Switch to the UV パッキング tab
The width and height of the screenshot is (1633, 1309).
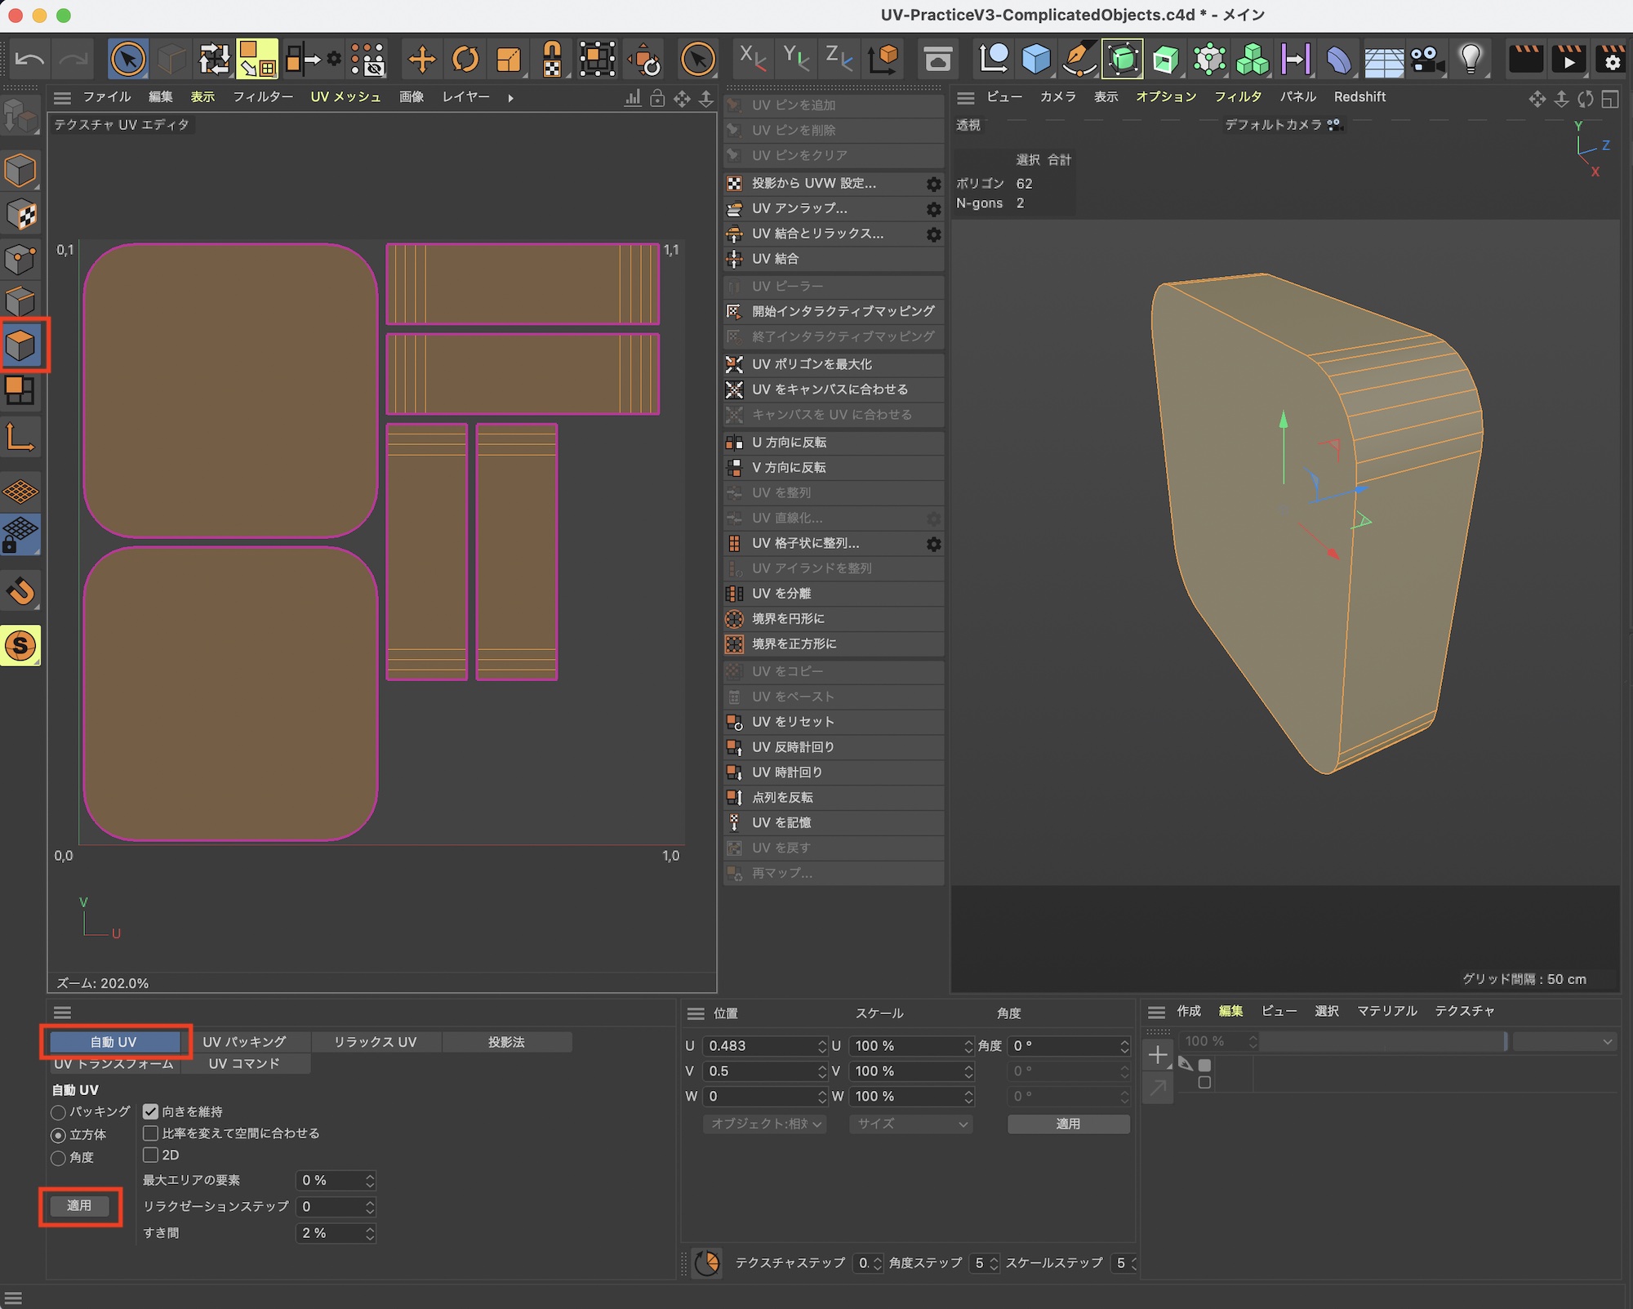pos(244,1042)
